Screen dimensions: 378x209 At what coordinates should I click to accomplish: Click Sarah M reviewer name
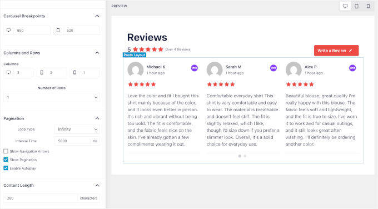(x=233, y=67)
